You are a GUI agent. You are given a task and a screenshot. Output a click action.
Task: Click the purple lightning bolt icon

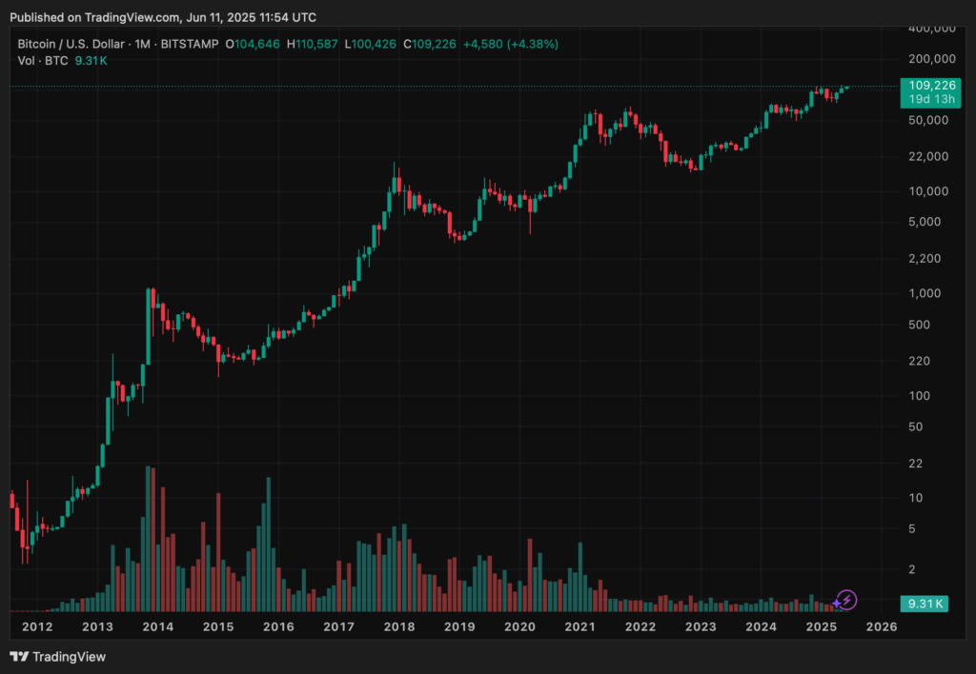[847, 600]
